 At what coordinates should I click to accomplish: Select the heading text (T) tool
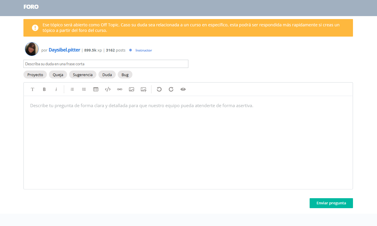(33, 89)
